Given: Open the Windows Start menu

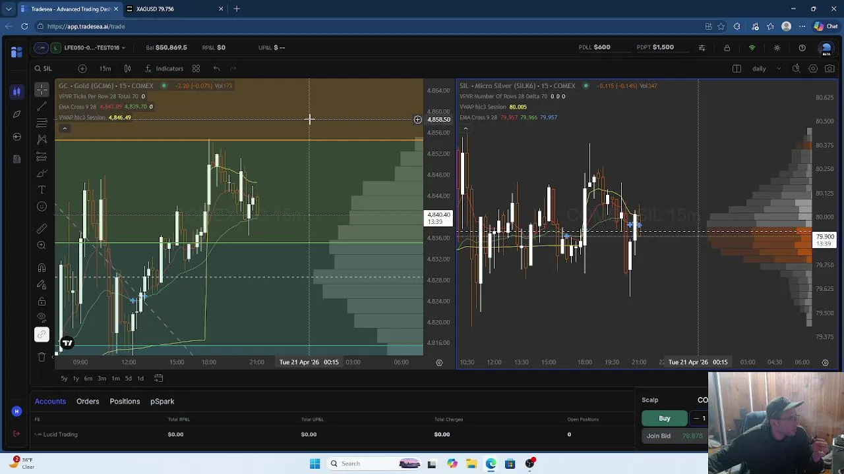Looking at the screenshot, I should [x=315, y=463].
